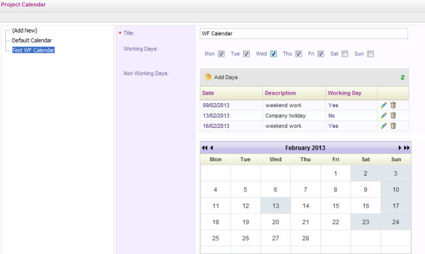This screenshot has width=425, height=254.
Task: Select day 3 in February calendar
Action: [x=396, y=173]
